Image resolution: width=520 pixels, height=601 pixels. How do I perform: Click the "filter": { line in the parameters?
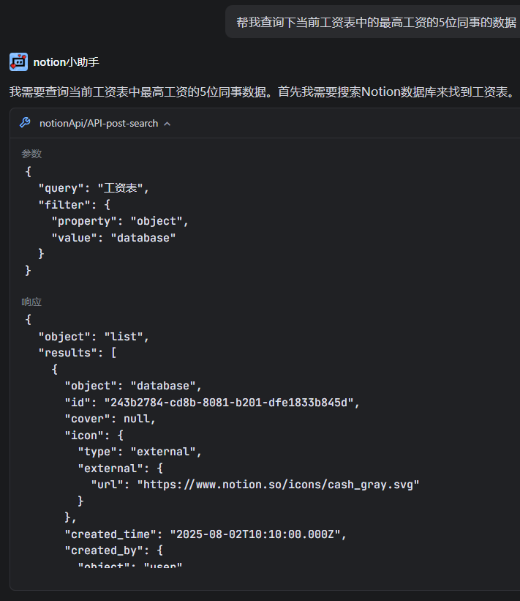coord(75,205)
